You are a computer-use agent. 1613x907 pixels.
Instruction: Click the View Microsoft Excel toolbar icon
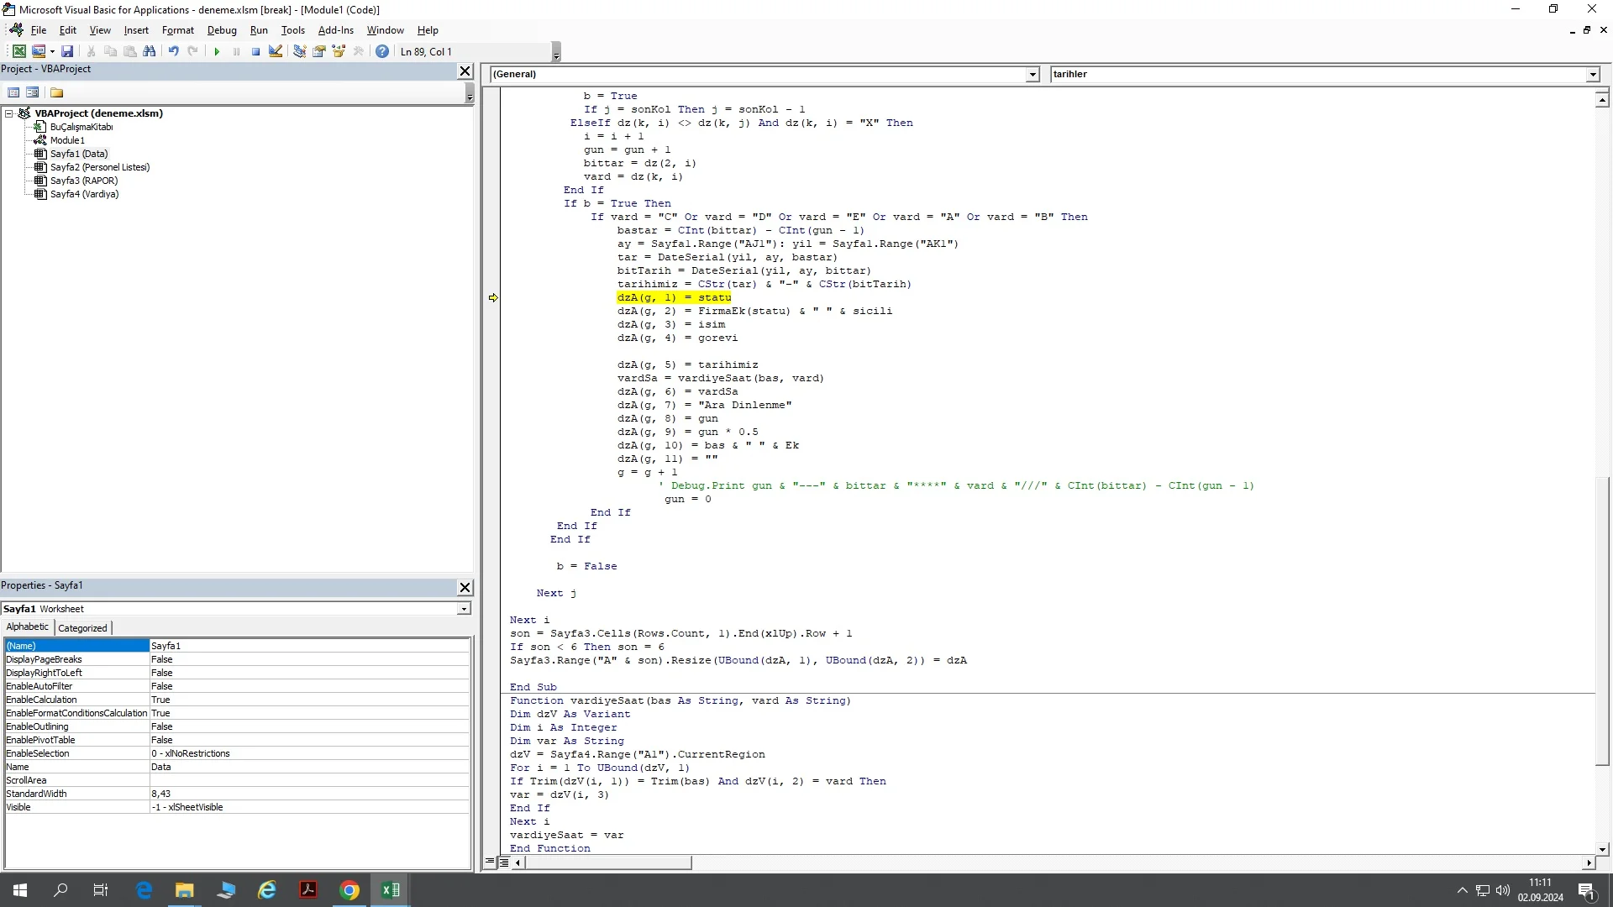tap(18, 51)
